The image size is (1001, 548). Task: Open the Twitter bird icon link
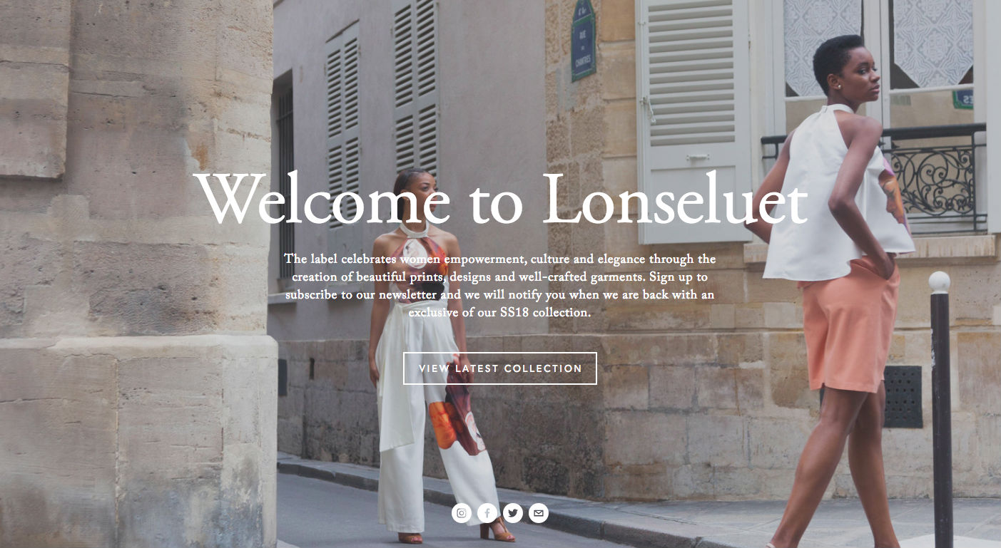(x=513, y=513)
